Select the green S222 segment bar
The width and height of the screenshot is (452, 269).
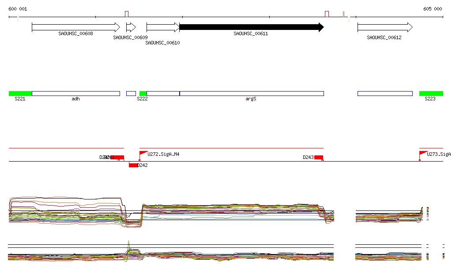(143, 93)
